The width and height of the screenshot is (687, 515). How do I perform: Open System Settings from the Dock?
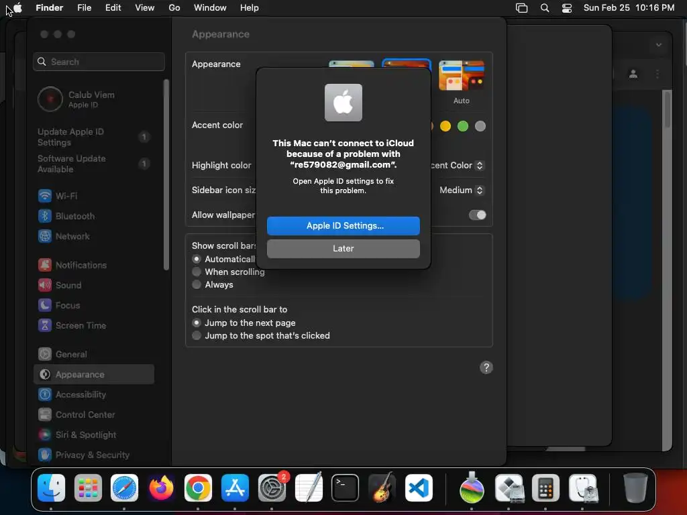click(272, 488)
